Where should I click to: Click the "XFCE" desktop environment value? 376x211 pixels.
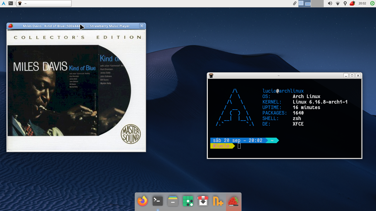[298, 124]
